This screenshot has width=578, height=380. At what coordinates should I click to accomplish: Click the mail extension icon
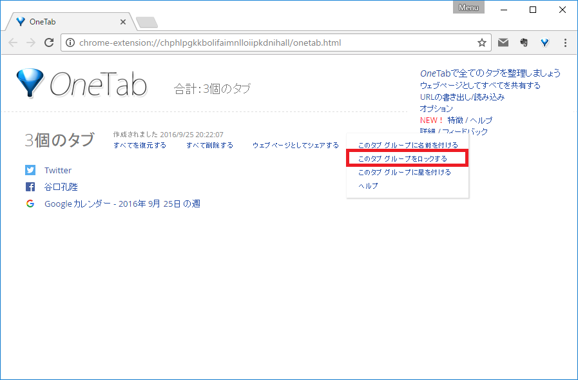pyautogui.click(x=503, y=43)
